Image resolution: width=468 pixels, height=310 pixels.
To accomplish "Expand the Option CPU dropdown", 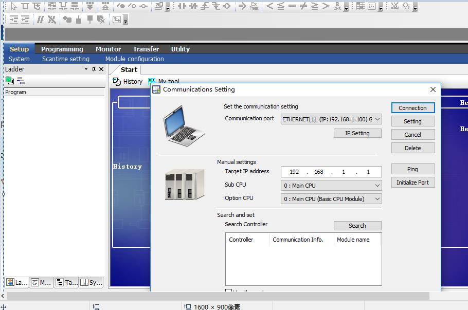I will [x=377, y=199].
